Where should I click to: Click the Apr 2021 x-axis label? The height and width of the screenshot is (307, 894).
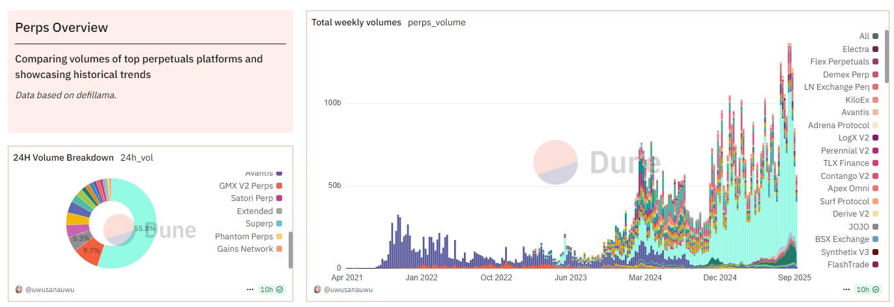pos(347,278)
